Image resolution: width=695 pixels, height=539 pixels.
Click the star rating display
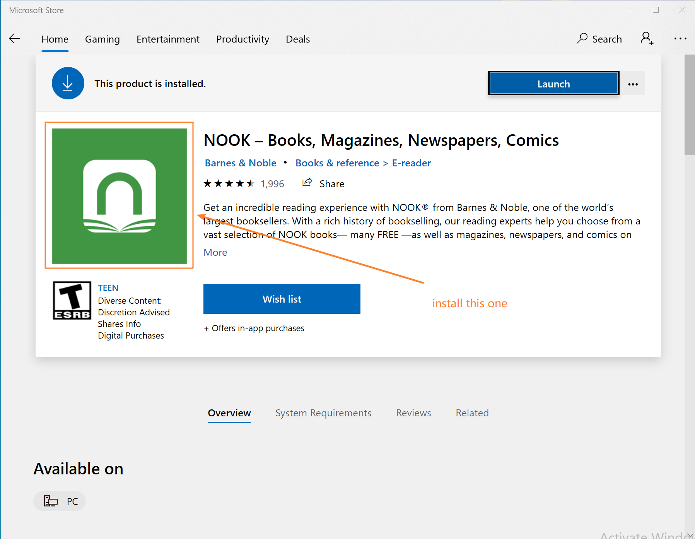pyautogui.click(x=229, y=183)
